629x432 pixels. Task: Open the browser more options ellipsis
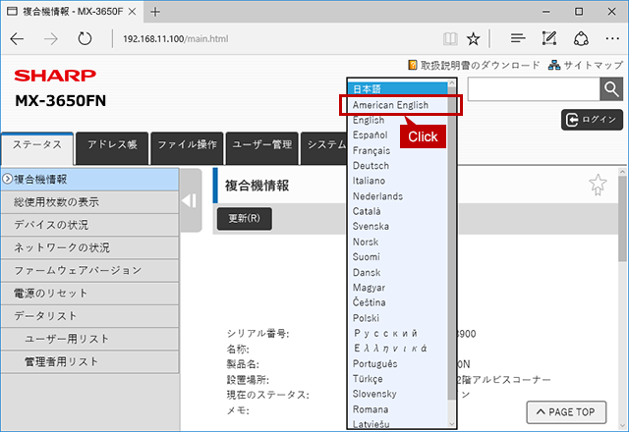click(x=612, y=39)
